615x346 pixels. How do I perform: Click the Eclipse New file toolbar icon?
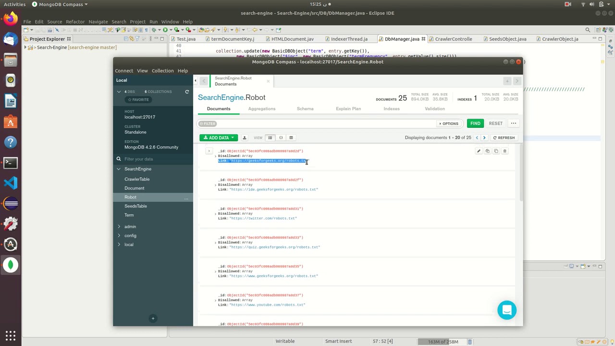[x=26, y=30]
